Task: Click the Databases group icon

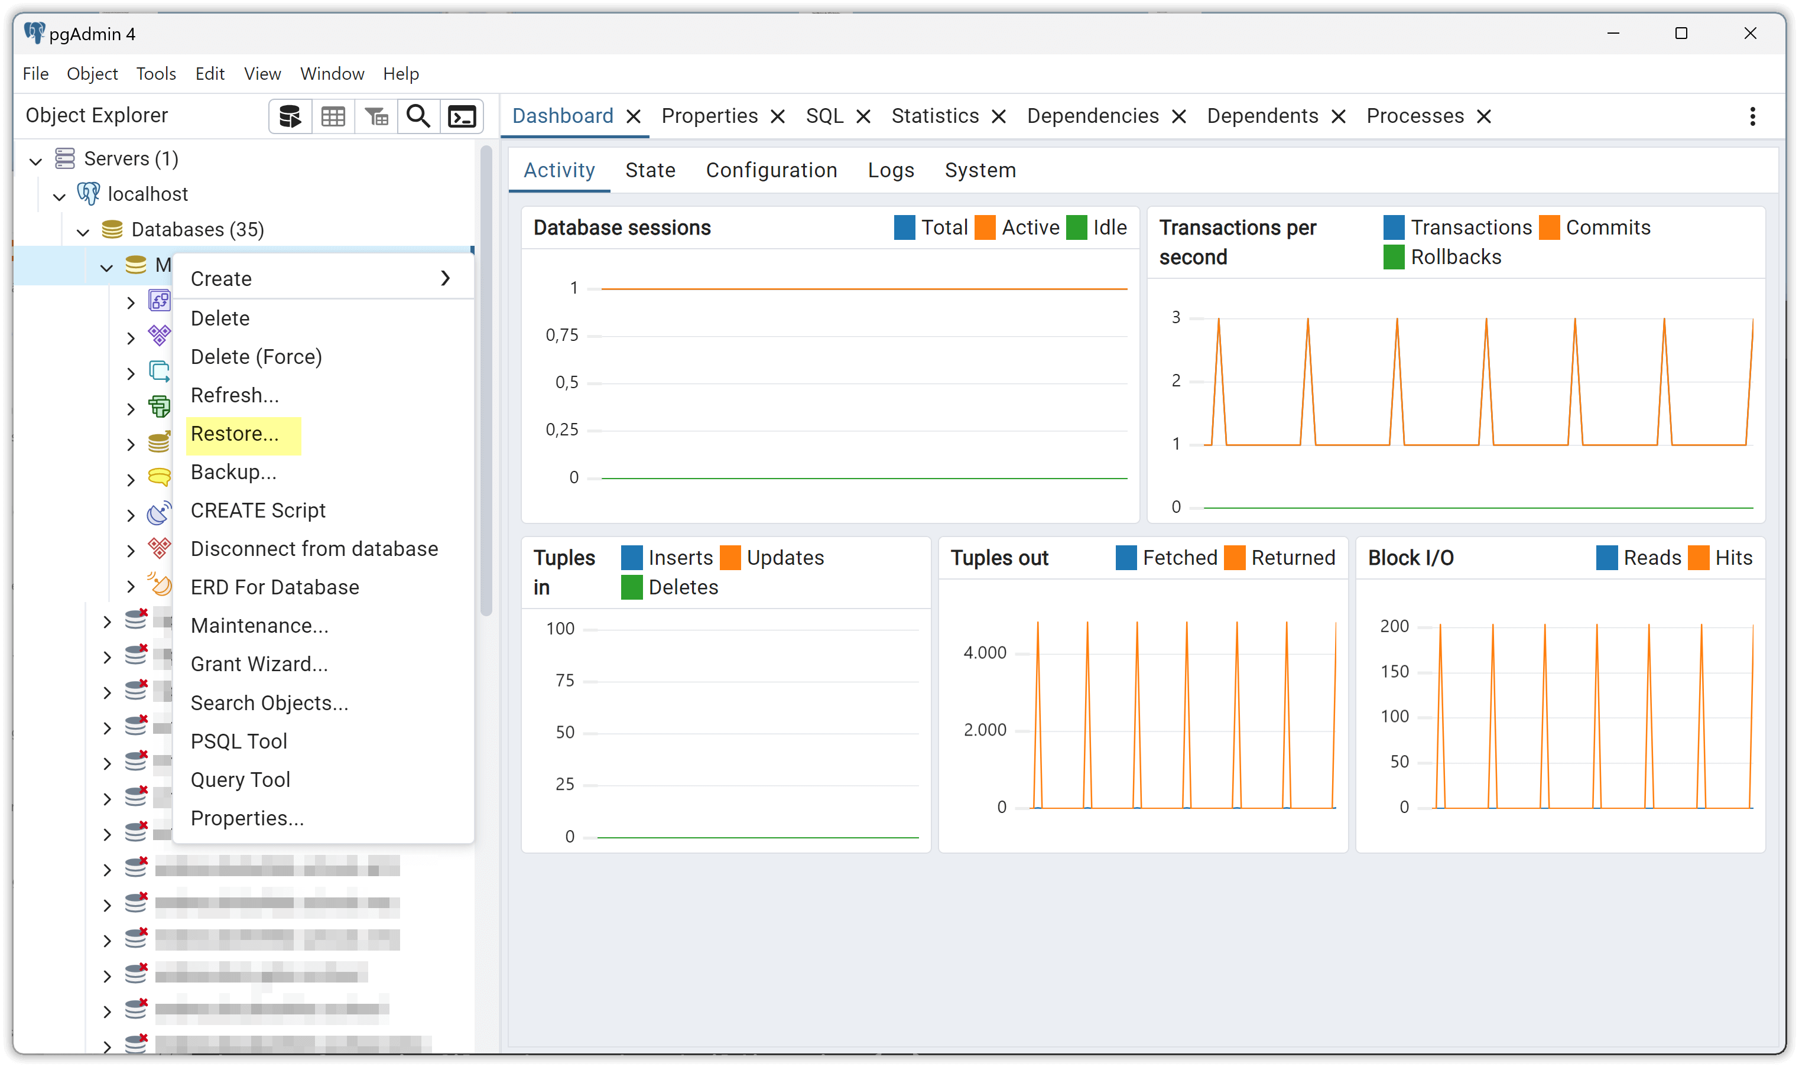Action: [x=112, y=229]
